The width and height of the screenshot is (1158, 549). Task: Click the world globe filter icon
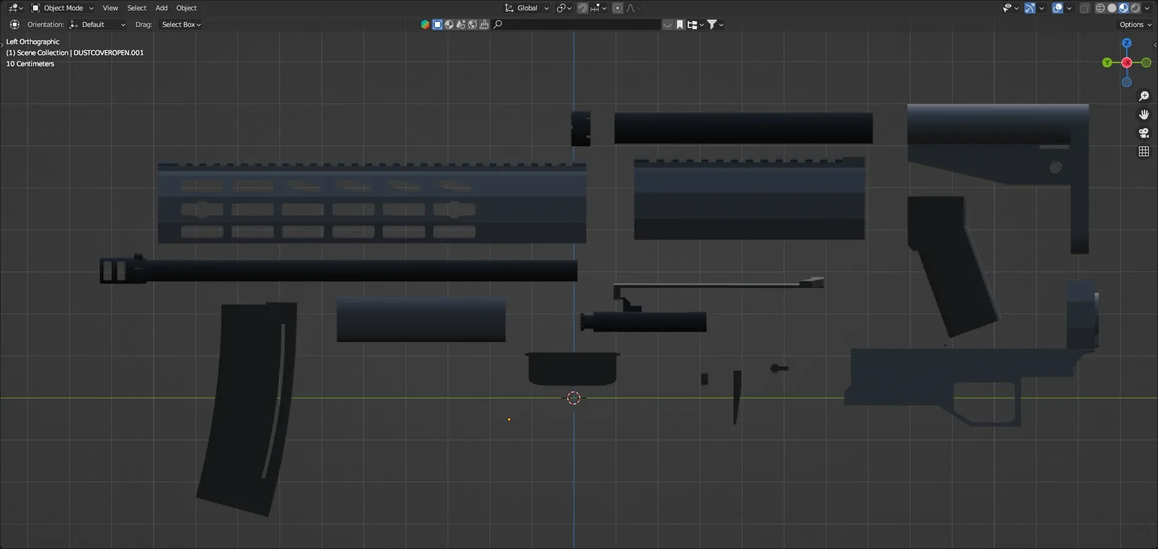click(472, 25)
